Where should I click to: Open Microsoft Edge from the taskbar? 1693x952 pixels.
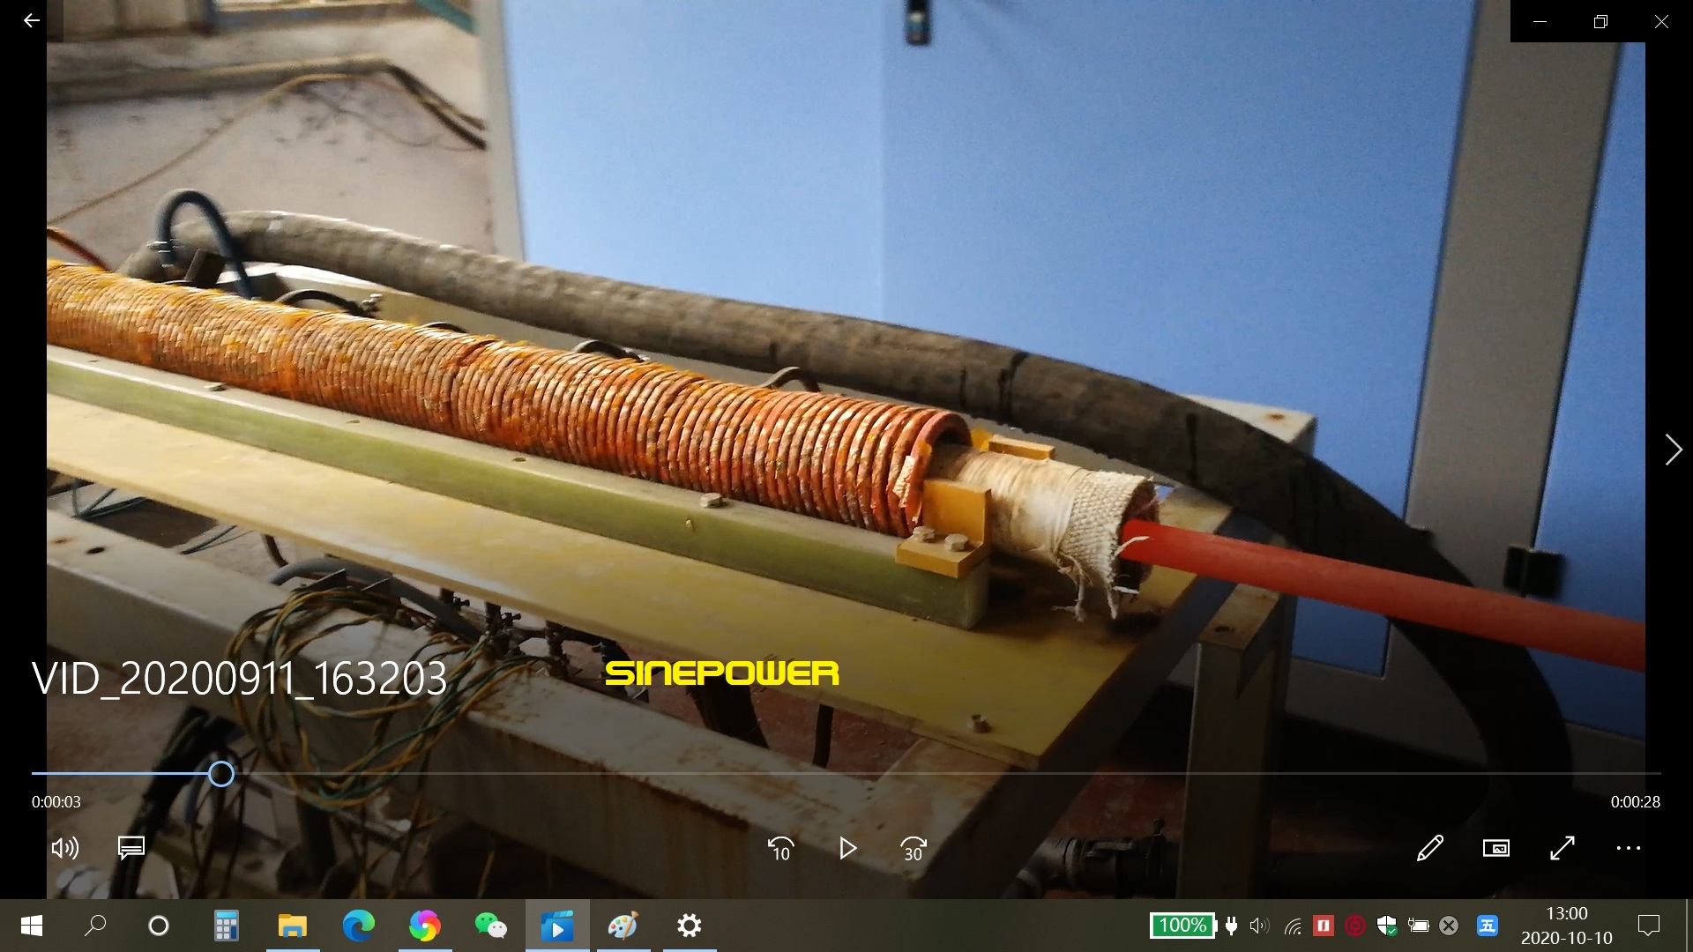point(359,926)
